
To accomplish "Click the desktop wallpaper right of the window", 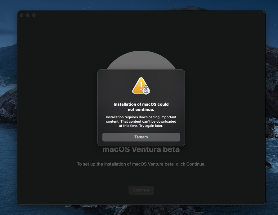I will pos(271,124).
